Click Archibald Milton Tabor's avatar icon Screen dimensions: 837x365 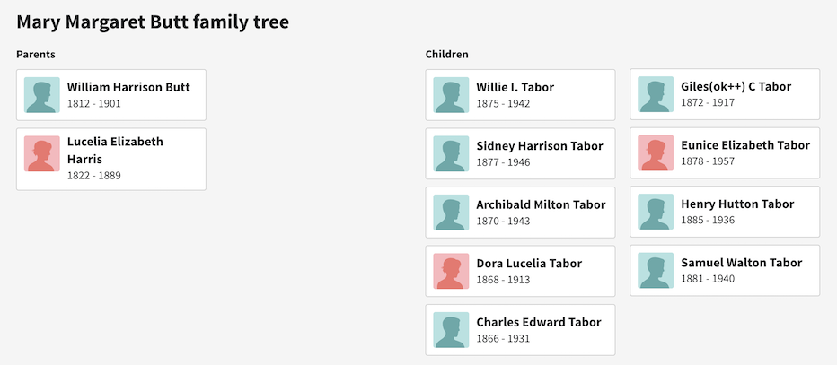[451, 213]
